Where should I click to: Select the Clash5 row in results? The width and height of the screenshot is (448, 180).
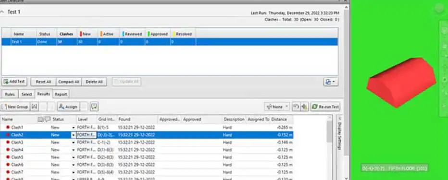click(x=147, y=157)
